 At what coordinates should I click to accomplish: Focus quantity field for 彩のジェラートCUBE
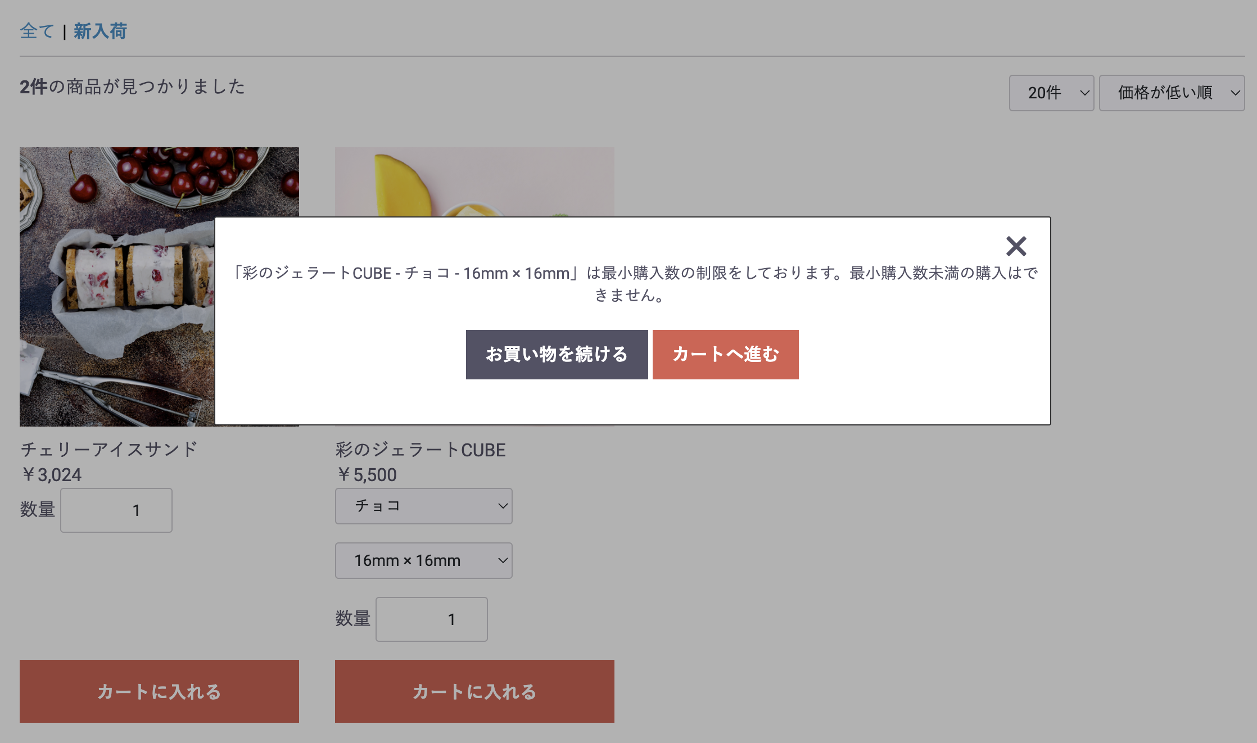tap(431, 619)
